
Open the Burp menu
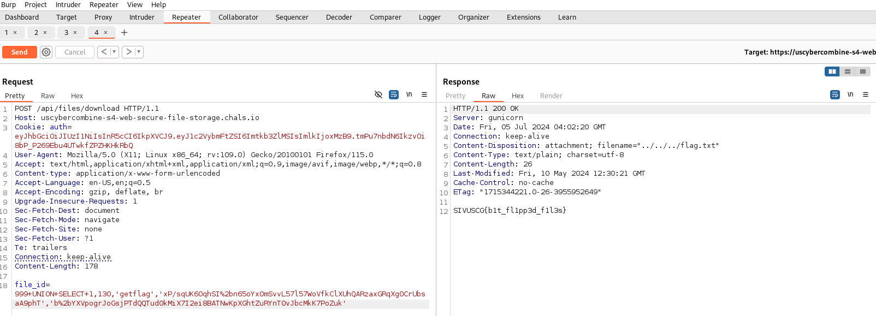coord(9,5)
